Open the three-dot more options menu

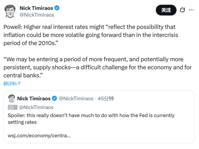[x=191, y=10]
